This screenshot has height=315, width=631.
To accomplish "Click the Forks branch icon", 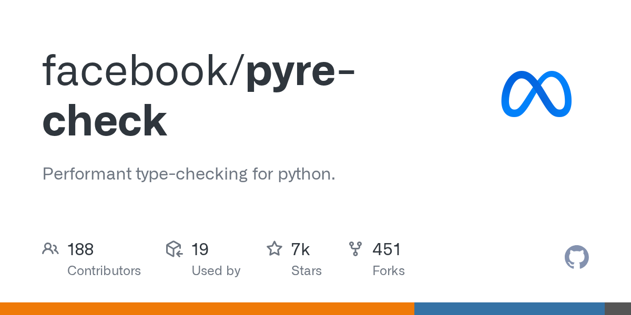I will (355, 249).
